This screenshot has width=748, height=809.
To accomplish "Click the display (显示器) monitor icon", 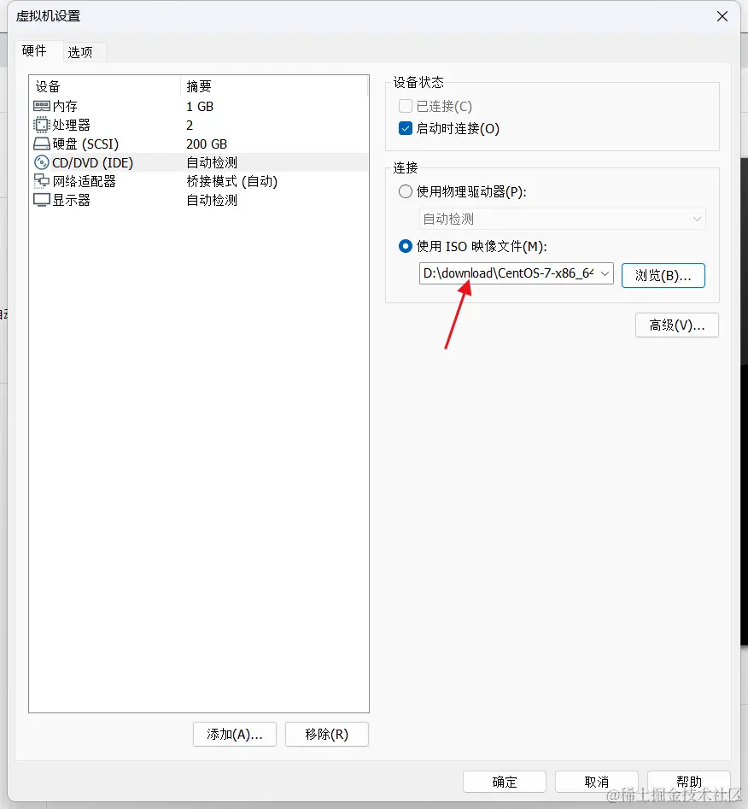I will (41, 200).
